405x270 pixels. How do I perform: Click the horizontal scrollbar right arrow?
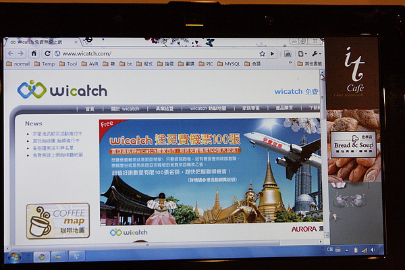(321, 242)
